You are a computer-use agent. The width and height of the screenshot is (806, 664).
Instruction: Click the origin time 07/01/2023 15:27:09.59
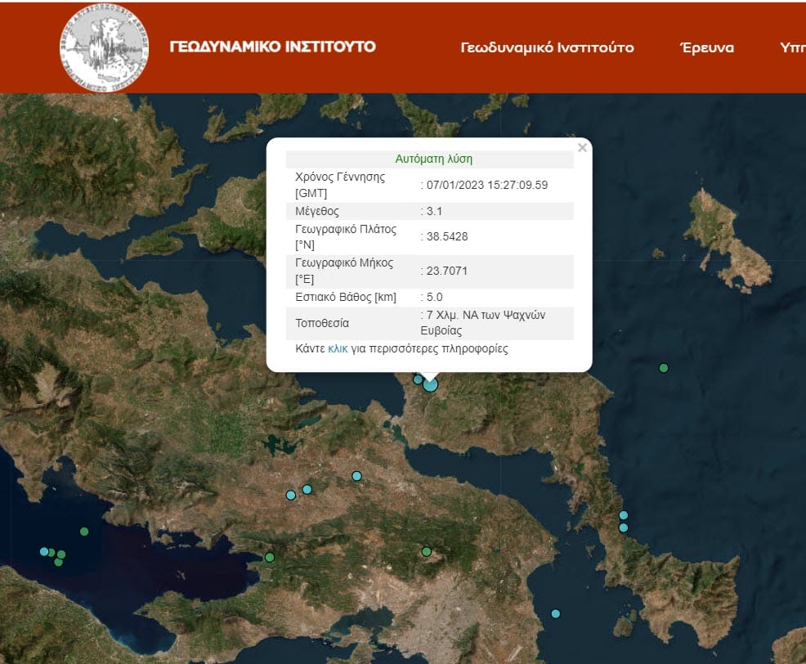(486, 185)
